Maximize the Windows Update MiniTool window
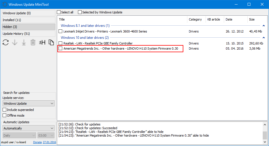This screenshot has height=146, width=269. tap(249, 5)
